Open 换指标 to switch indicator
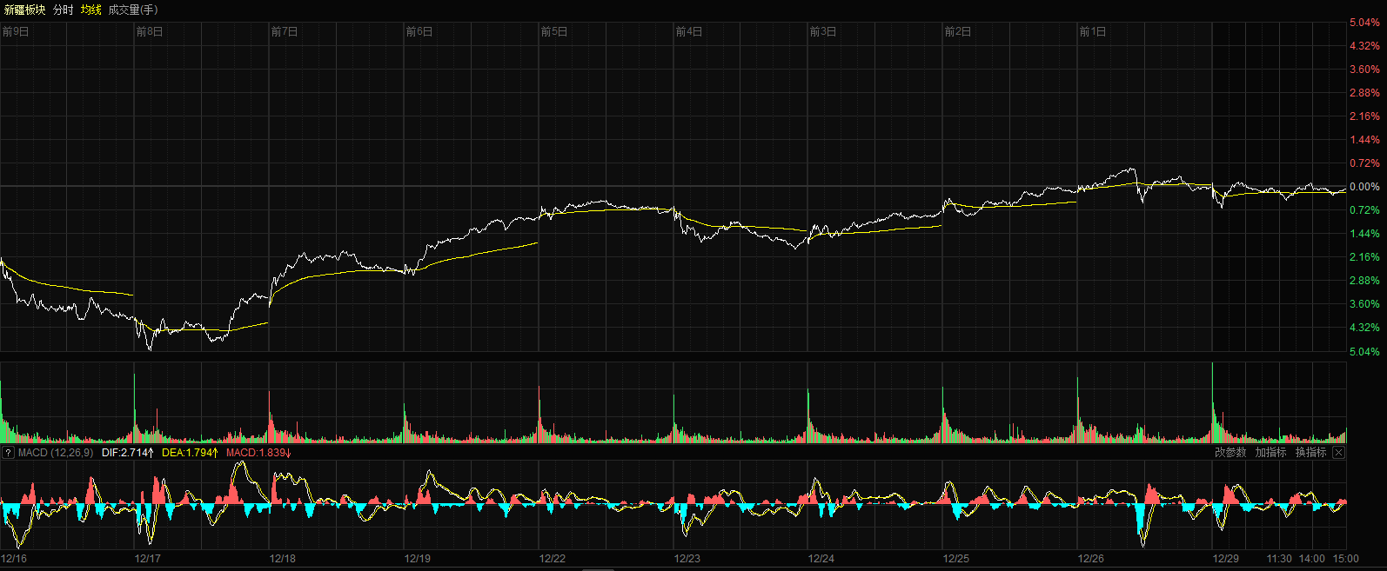Screen dimensions: 1387x571 (1310, 453)
